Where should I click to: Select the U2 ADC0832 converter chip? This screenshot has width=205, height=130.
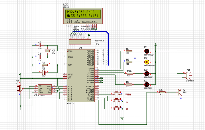[x=45, y=89]
